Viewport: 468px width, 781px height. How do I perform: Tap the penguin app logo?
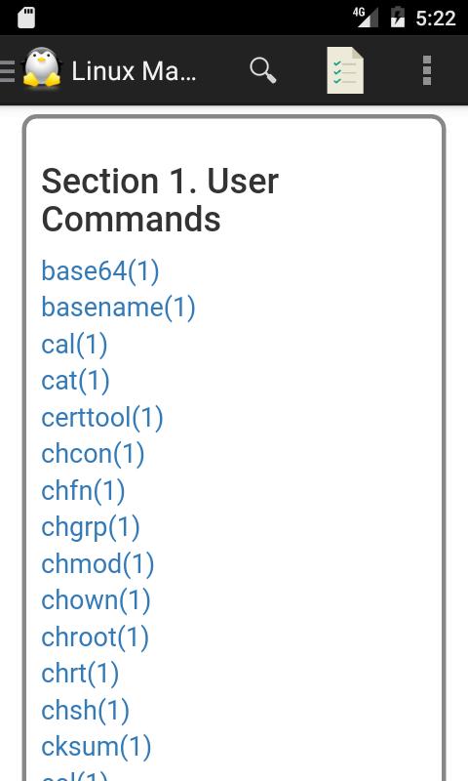(x=42, y=68)
